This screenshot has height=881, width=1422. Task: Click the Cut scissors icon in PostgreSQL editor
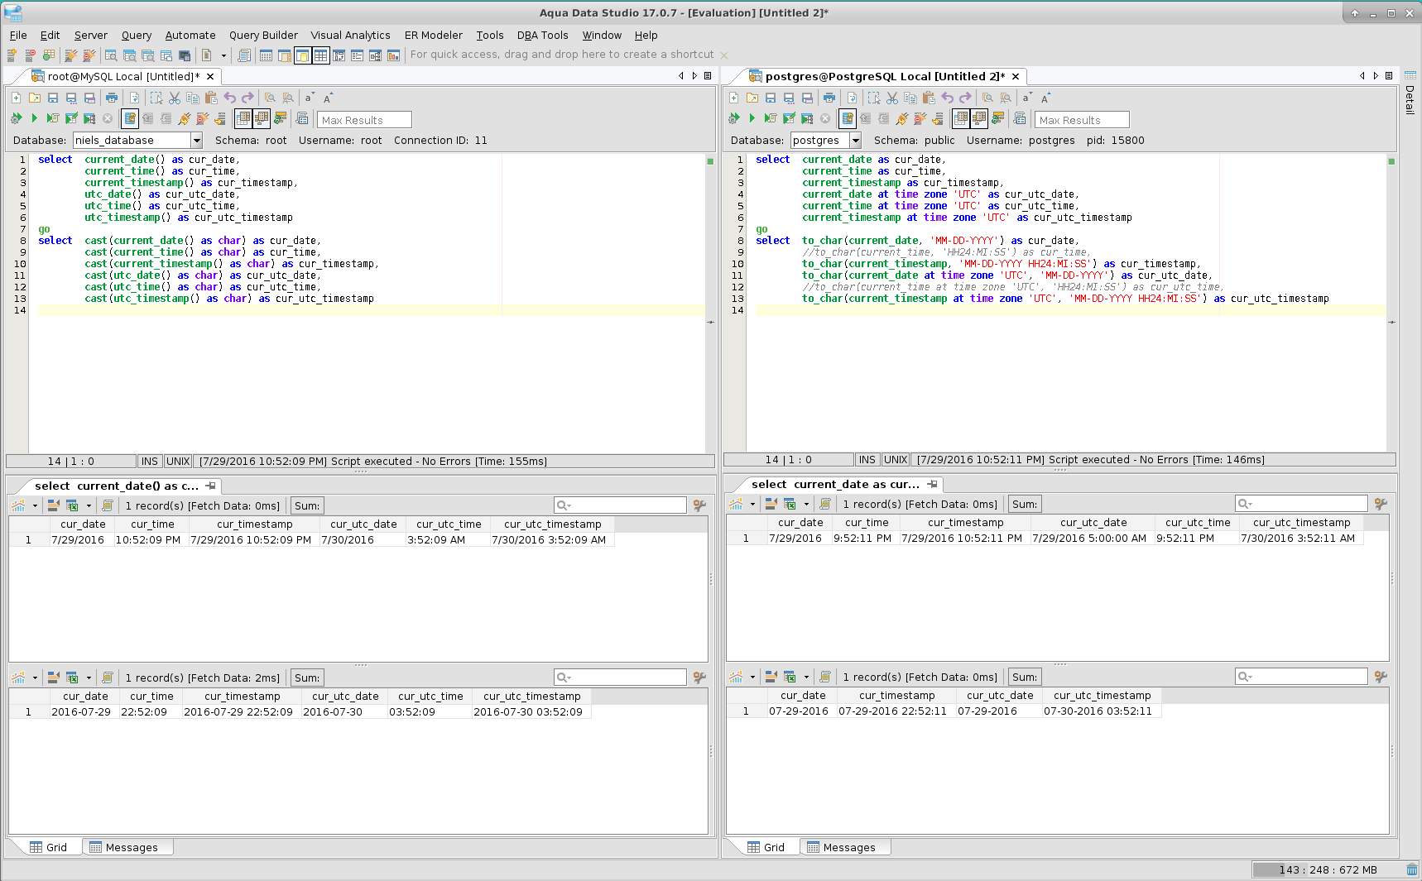click(x=892, y=98)
